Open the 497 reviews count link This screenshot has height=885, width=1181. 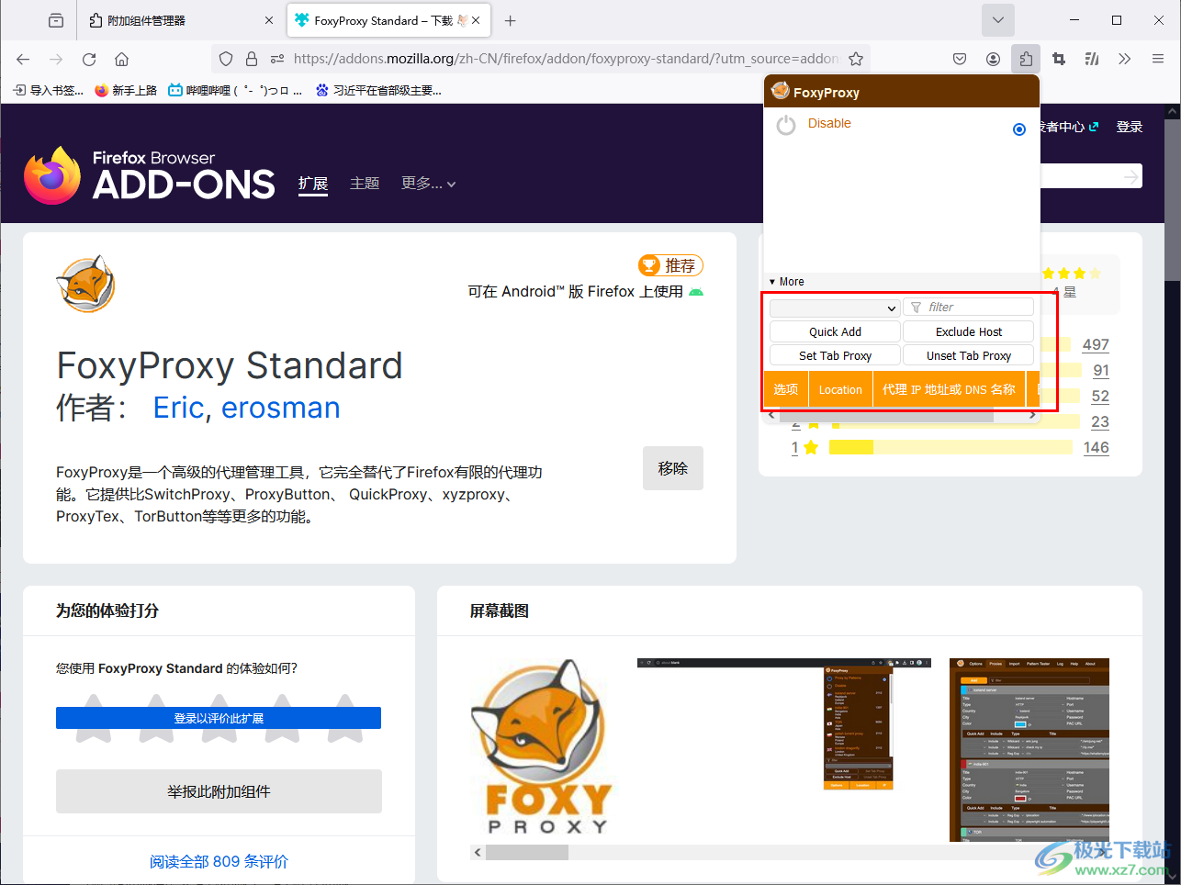1096,344
